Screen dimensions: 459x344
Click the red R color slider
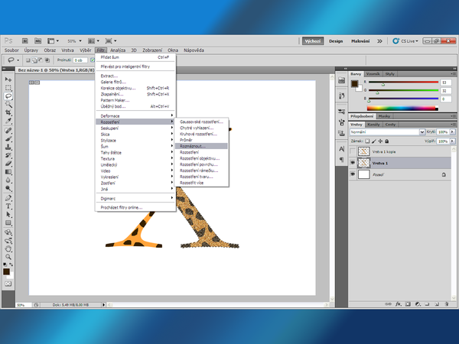point(398,83)
